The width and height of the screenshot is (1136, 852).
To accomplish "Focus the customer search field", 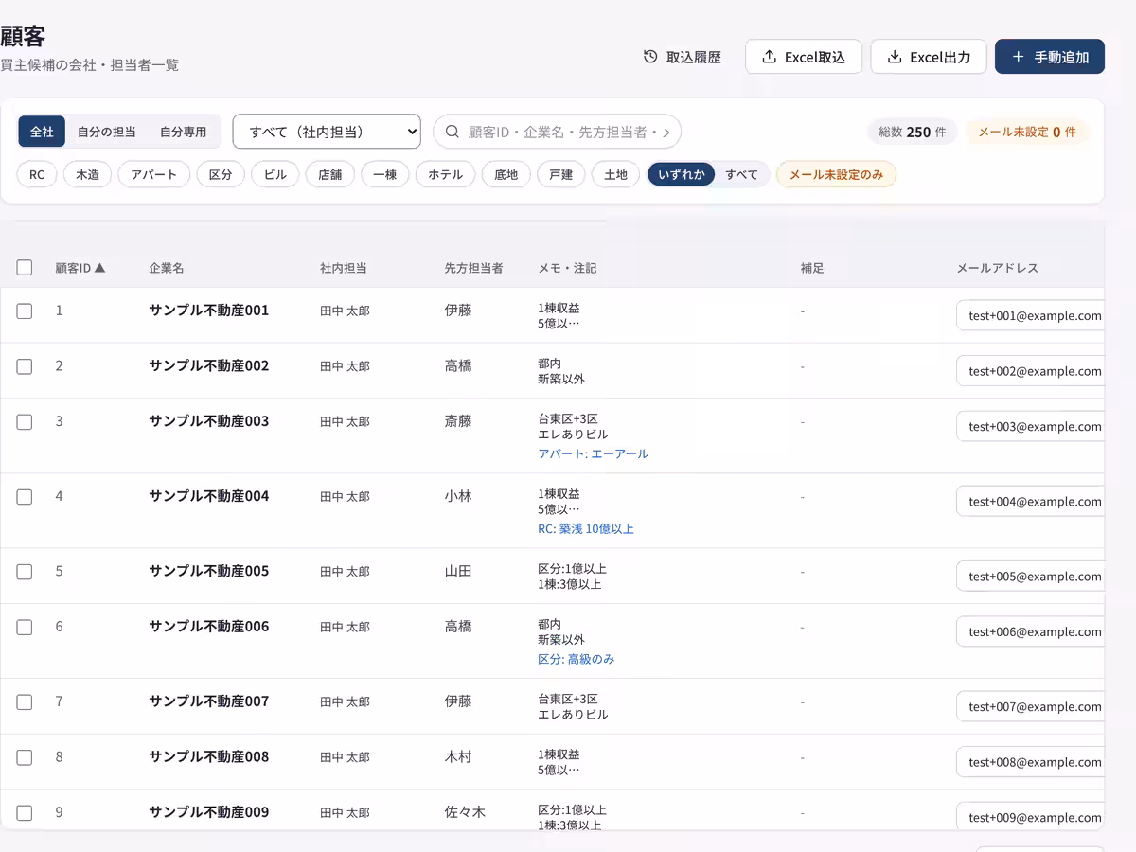I will 557,132.
